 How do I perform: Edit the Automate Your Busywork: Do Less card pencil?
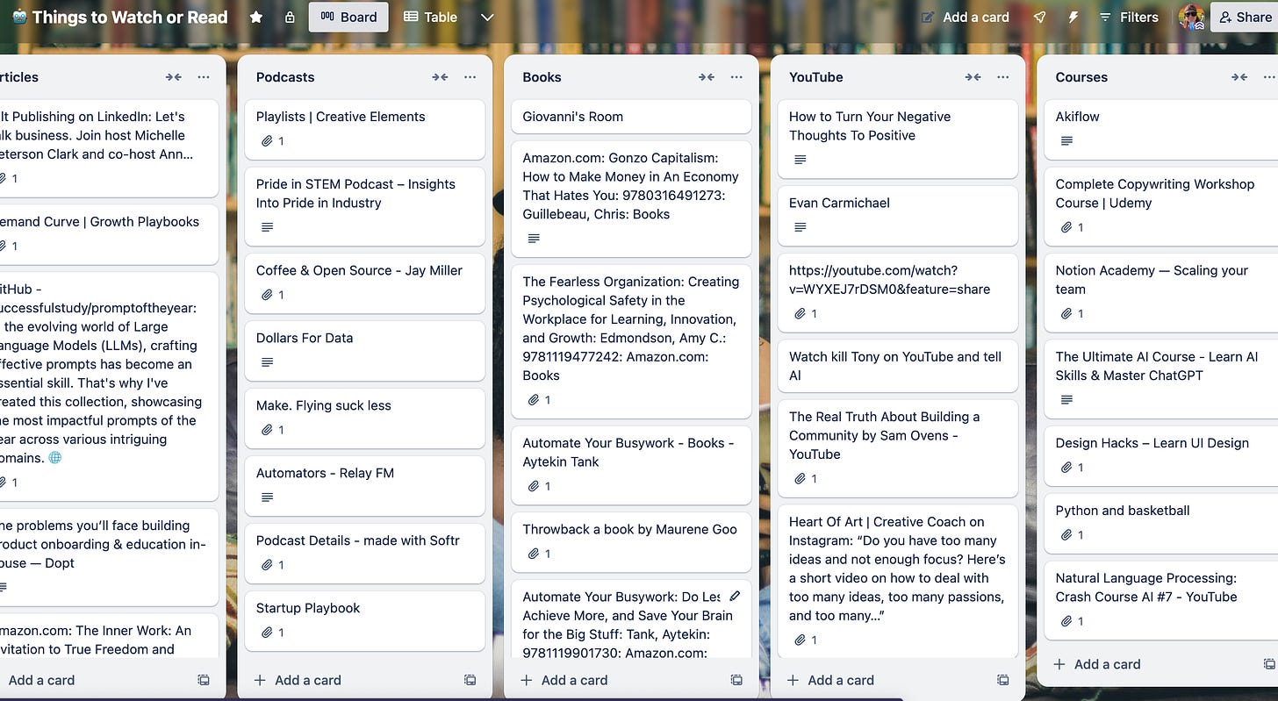click(x=736, y=597)
